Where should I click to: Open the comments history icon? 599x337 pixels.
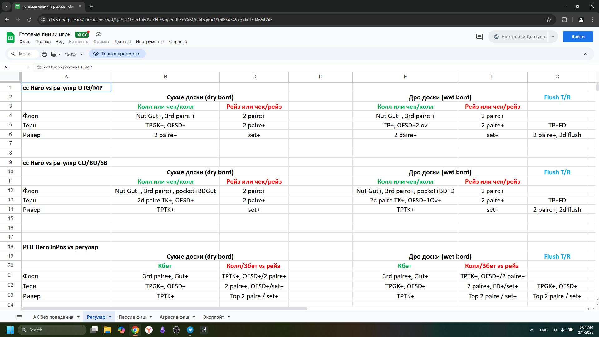point(479,37)
